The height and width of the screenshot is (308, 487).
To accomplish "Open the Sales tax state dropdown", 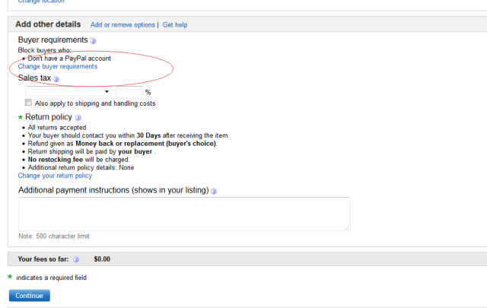I will click(x=68, y=91).
